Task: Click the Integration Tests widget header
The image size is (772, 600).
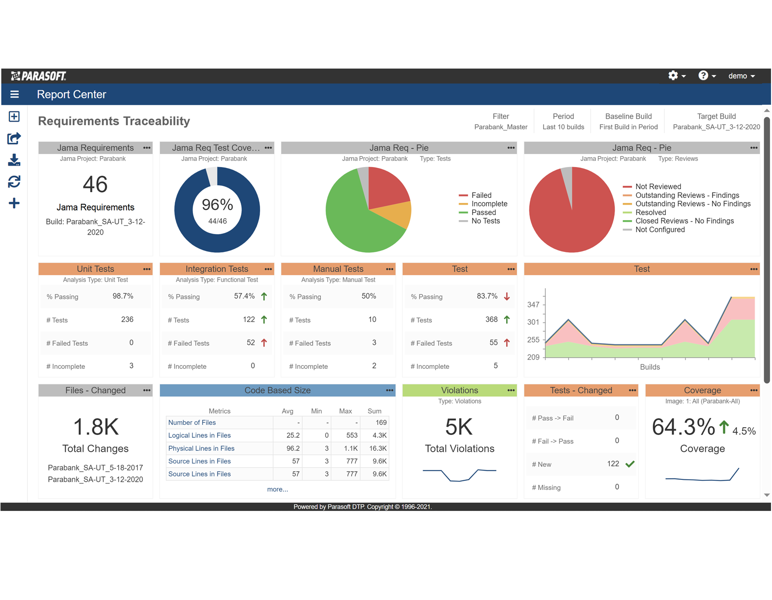Action: click(x=217, y=269)
